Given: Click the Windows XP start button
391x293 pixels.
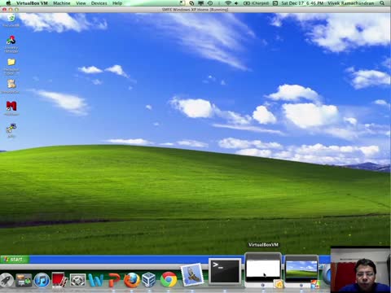Looking at the screenshot, I should pyautogui.click(x=15, y=259).
